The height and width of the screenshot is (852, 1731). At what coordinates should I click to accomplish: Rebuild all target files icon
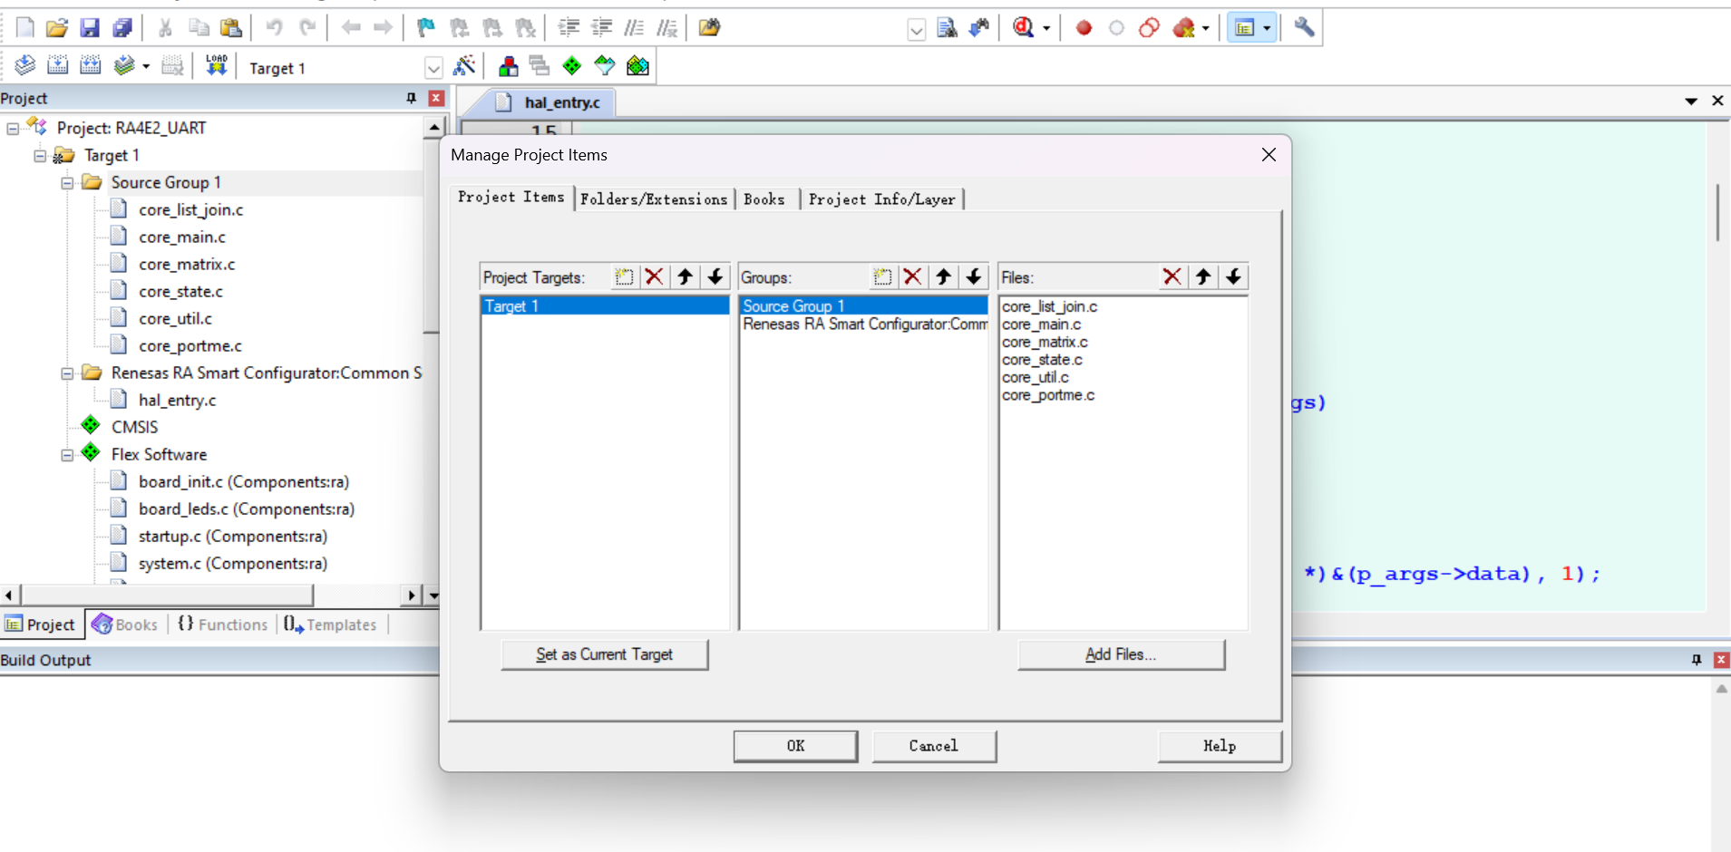[x=90, y=65]
